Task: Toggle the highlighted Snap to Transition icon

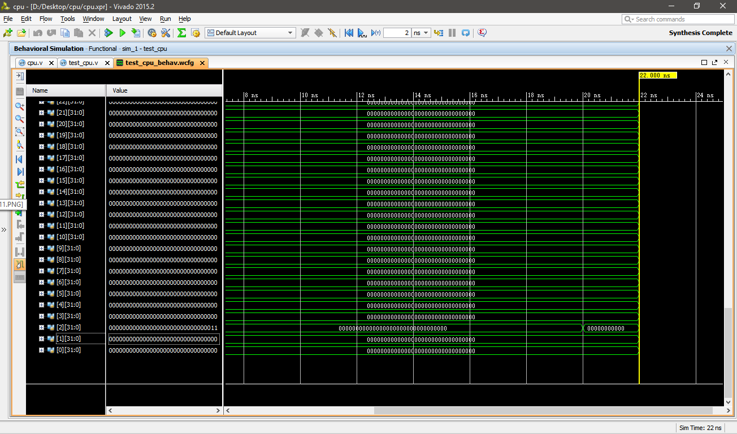Action: tap(20, 264)
